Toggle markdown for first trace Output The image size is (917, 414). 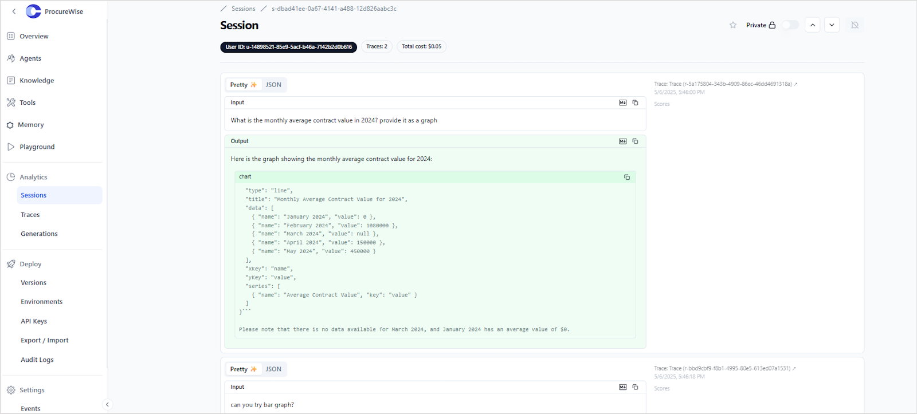(623, 141)
